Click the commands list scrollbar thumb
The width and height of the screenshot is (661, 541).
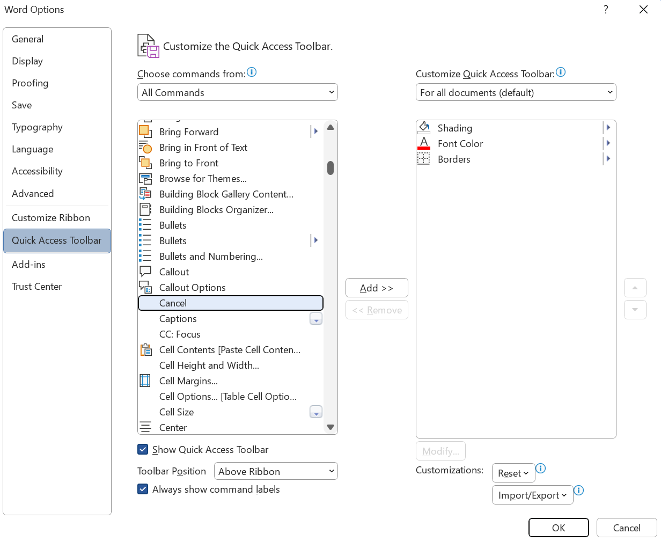(x=330, y=168)
